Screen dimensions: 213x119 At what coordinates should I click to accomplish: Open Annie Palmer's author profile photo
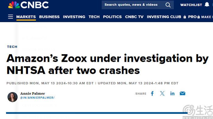12,97
